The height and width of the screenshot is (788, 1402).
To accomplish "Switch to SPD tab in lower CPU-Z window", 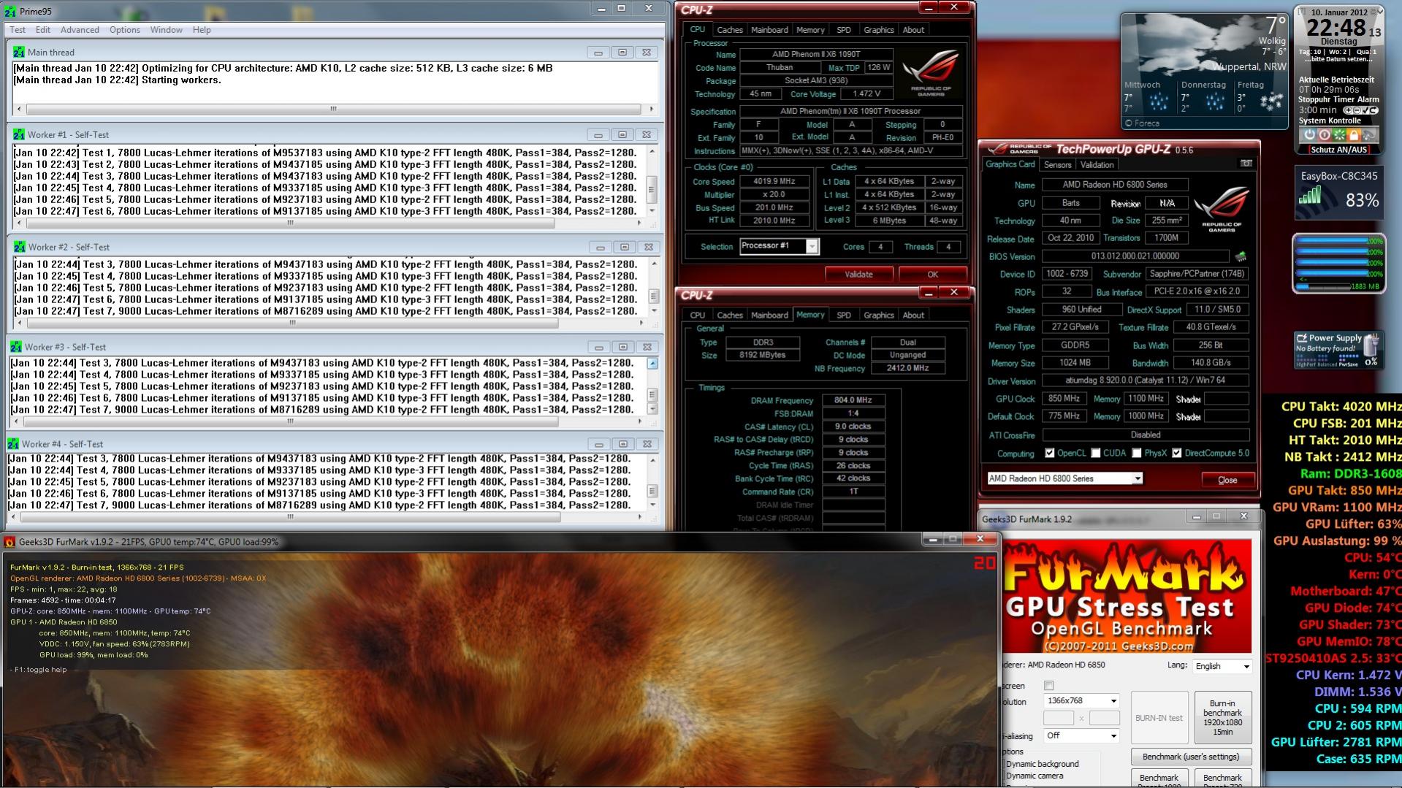I will (x=844, y=315).
